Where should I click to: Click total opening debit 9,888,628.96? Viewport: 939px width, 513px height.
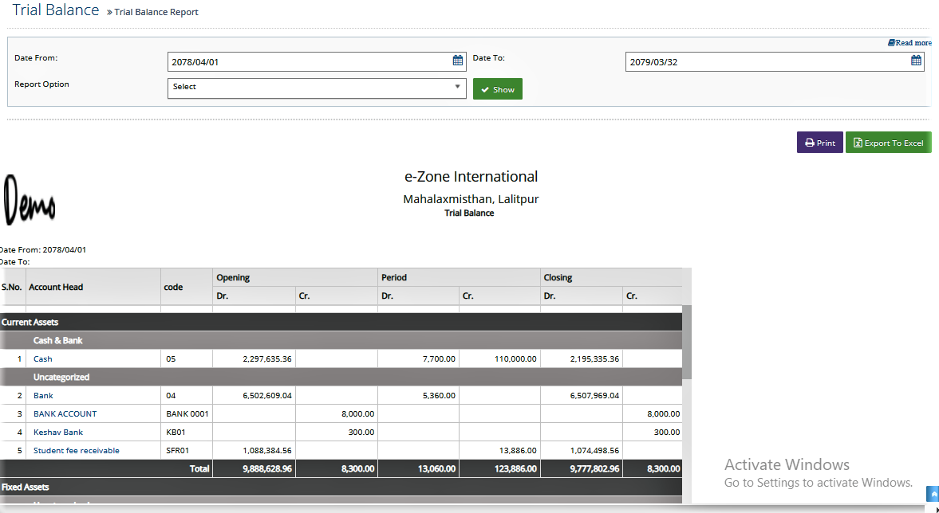point(267,468)
